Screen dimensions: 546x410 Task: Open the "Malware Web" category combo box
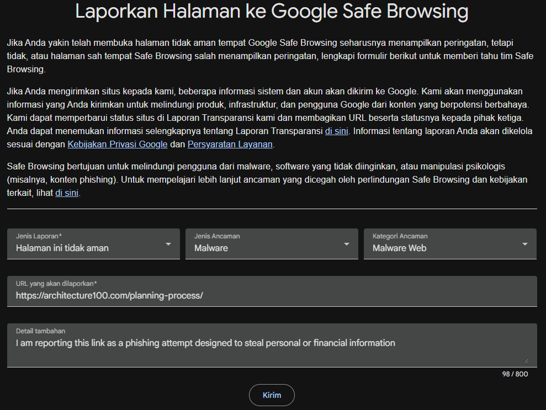[x=450, y=244]
